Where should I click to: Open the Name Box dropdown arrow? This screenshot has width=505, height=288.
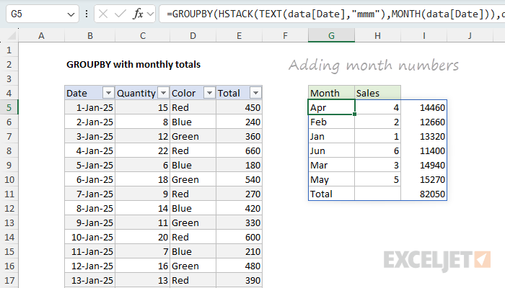pos(71,14)
